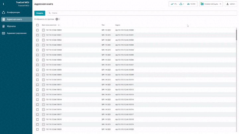Focus the Поиск search field
The image size is (239, 134).
pos(142,13)
